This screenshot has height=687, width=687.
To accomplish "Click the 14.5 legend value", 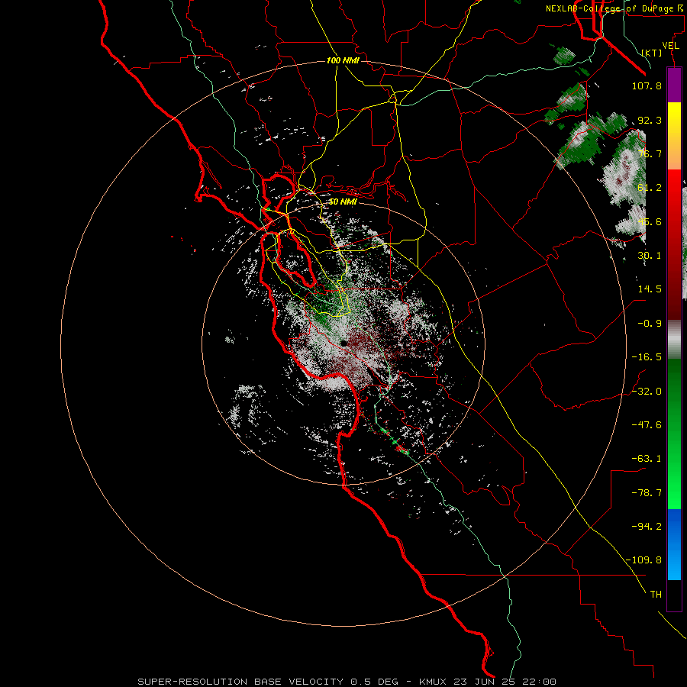I will click(x=650, y=289).
